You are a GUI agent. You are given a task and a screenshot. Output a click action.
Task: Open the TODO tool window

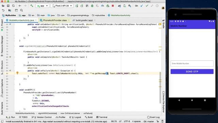23,117
